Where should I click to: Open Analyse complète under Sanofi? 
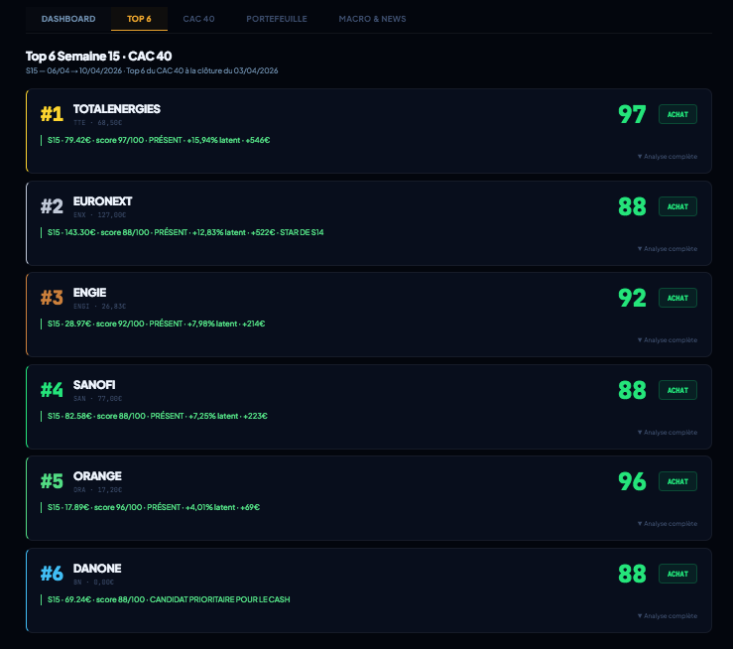tap(668, 432)
